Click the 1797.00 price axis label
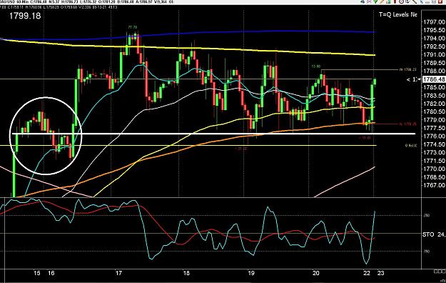The height and width of the screenshot is (283, 446). click(434, 22)
